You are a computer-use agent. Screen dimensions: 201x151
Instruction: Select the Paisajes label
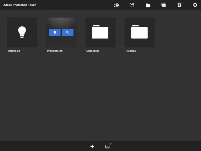[x=131, y=51]
